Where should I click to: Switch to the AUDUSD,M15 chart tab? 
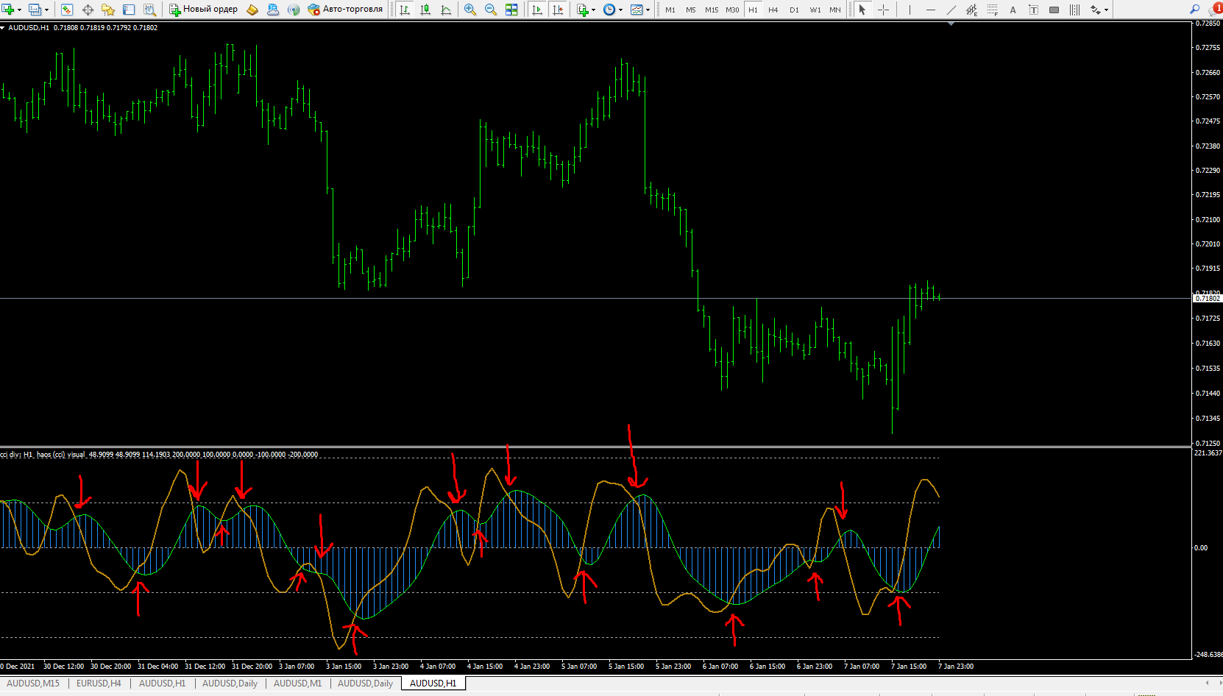[33, 683]
